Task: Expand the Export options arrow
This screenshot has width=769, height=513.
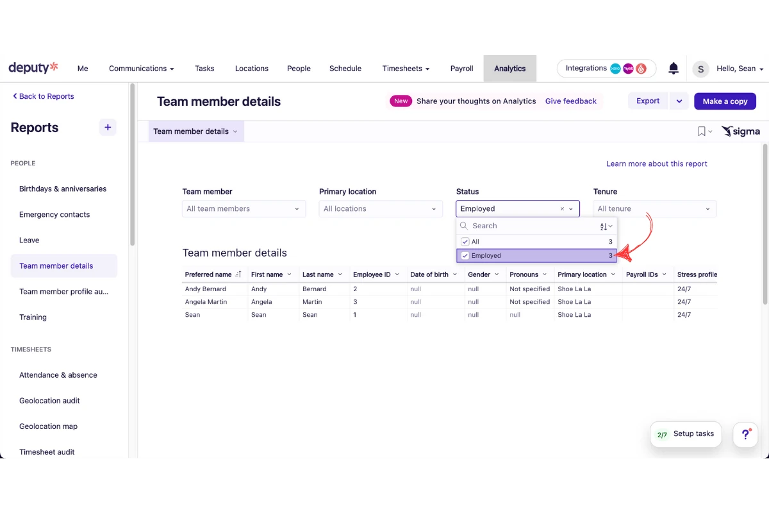Action: 679,101
